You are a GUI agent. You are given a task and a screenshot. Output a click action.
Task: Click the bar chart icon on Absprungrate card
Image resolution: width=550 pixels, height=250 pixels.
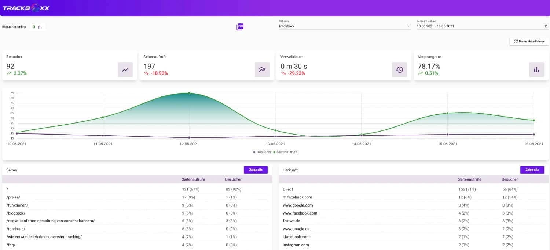click(536, 69)
